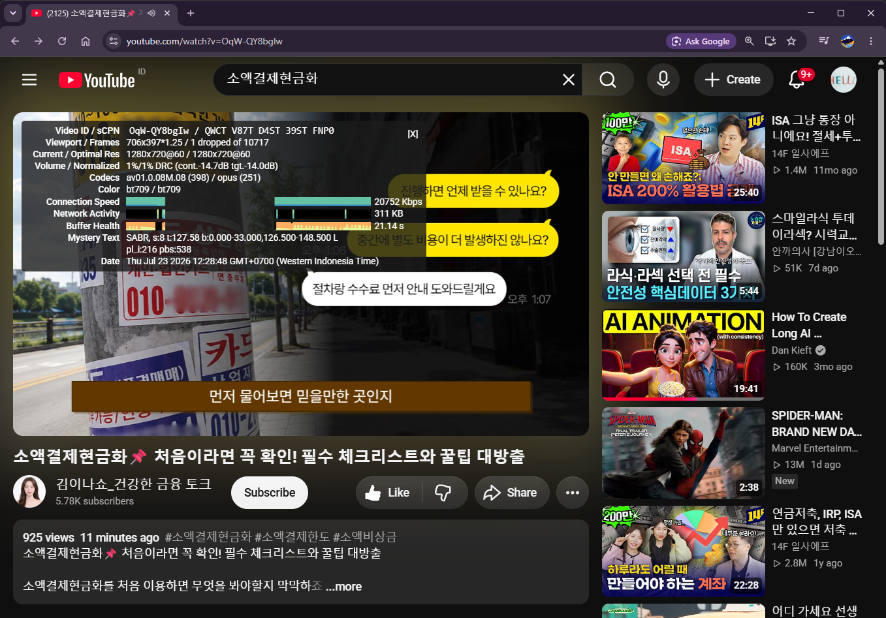Install app icon in address bar
The height and width of the screenshot is (618, 886).
770,41
